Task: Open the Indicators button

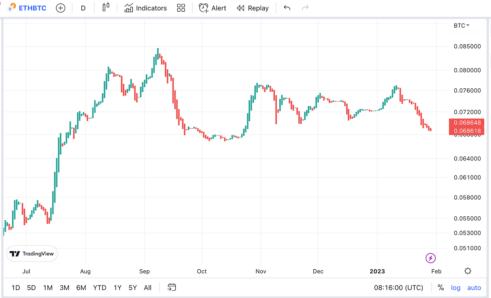Action: [145, 8]
